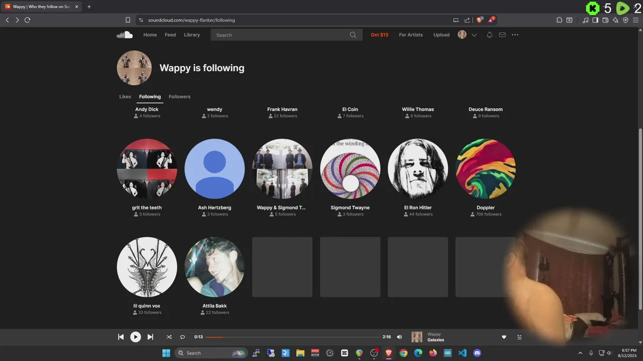Like the playing track with the heart

[504, 337]
